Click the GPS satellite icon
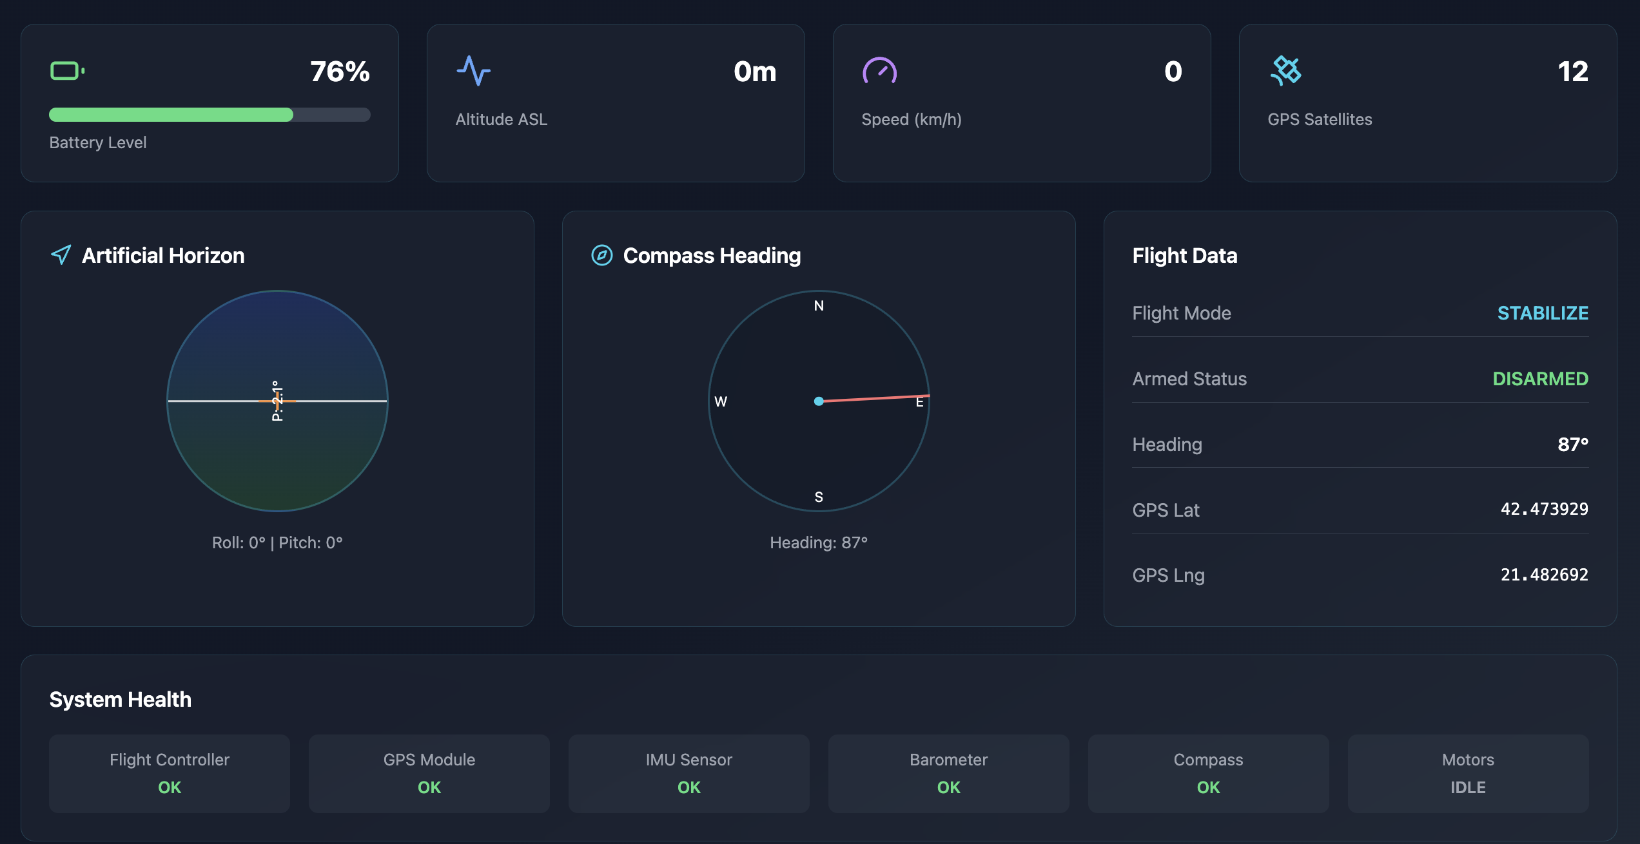This screenshot has height=844, width=1640. click(x=1286, y=71)
